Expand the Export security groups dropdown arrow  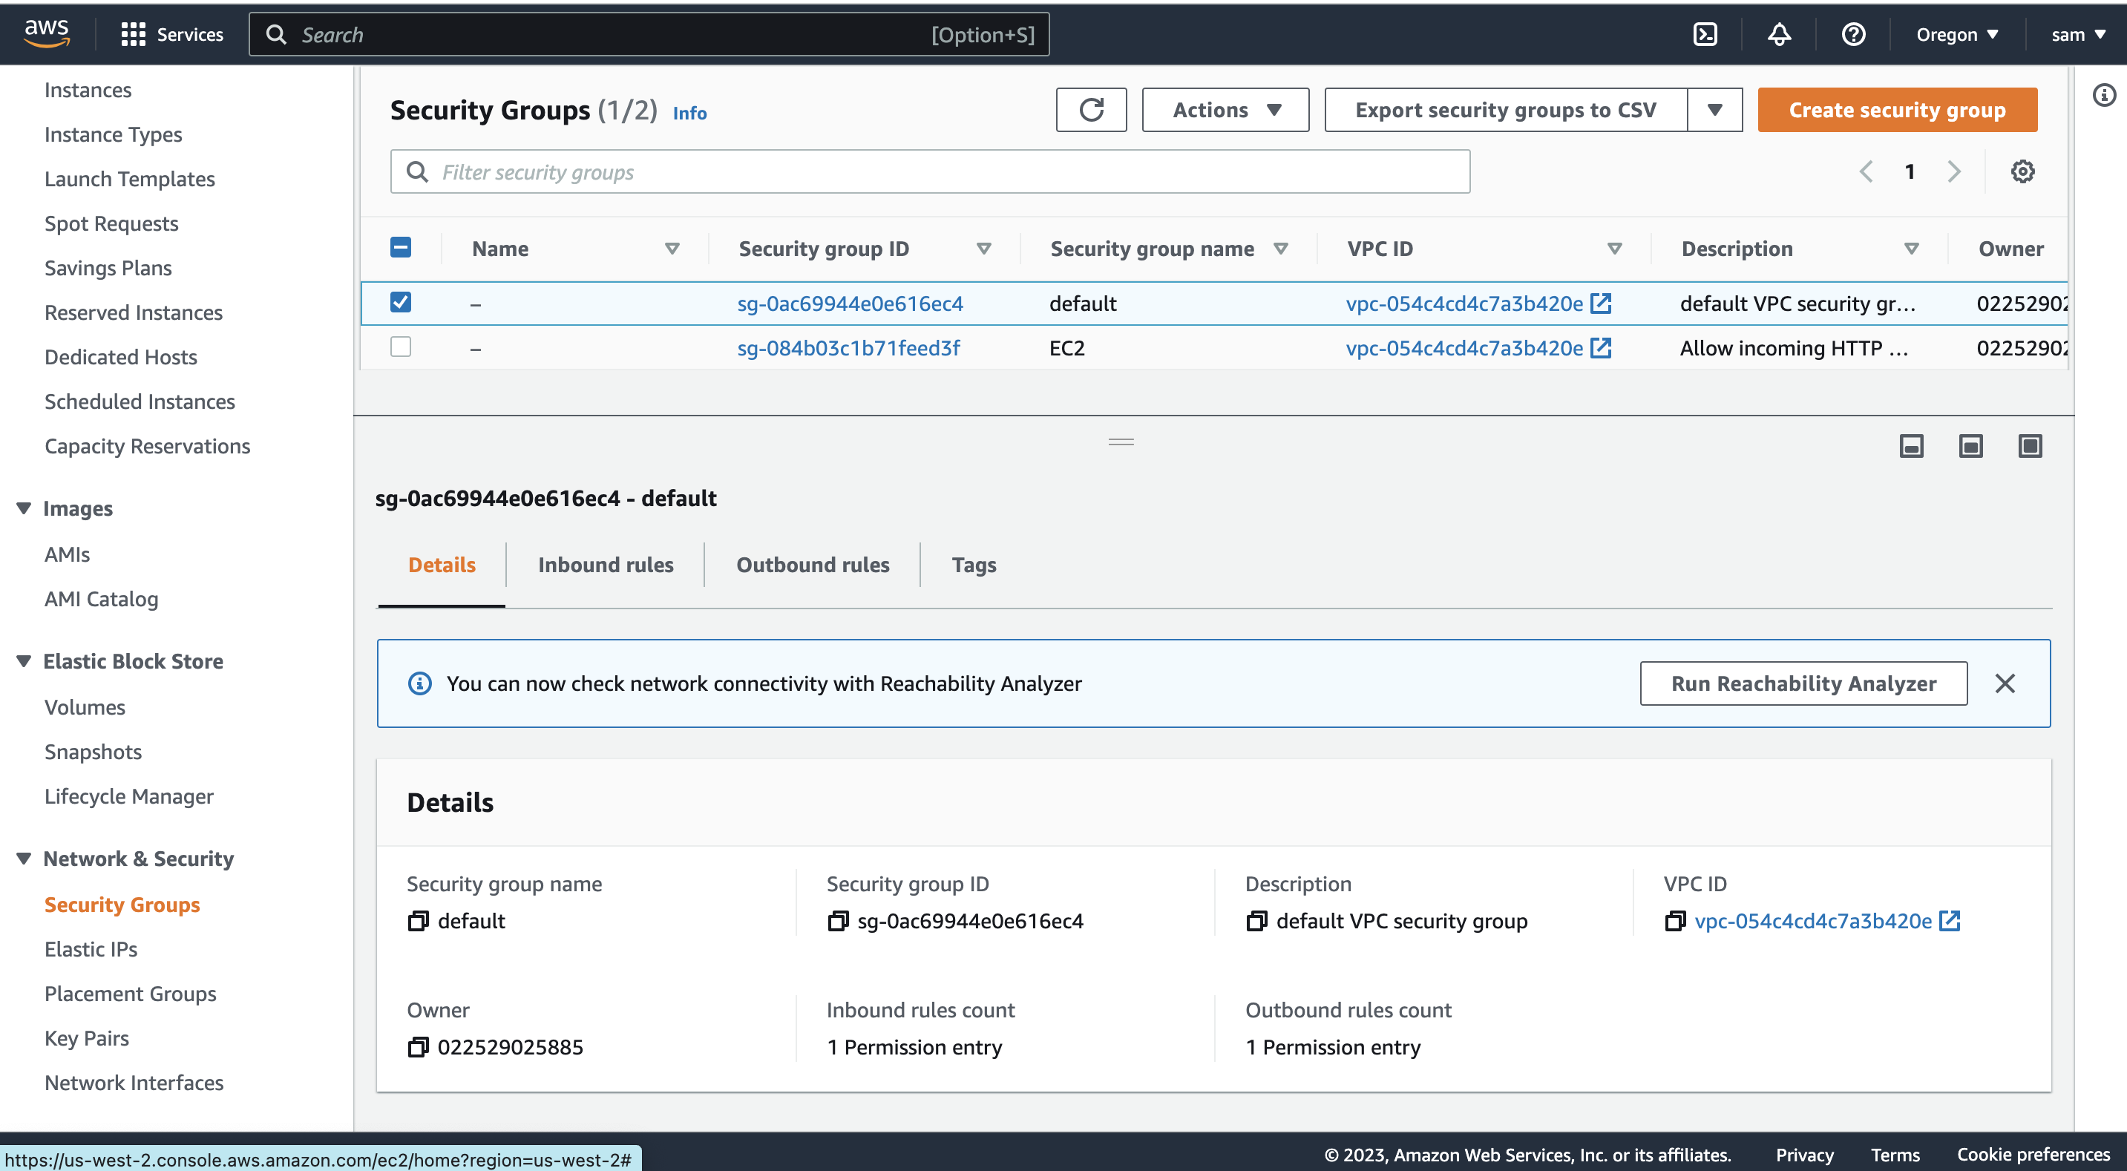click(x=1714, y=109)
